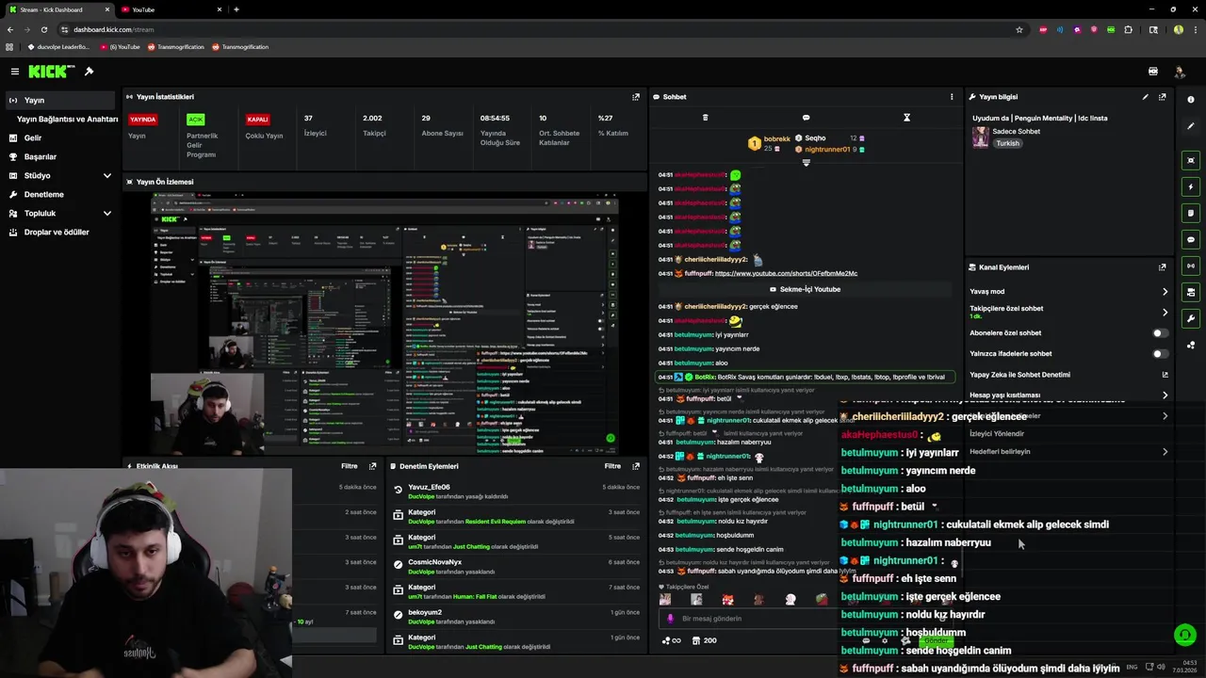Open fuffnpuff's YouTube shorts link
The height and width of the screenshot is (678, 1206).
pyautogui.click(x=786, y=274)
